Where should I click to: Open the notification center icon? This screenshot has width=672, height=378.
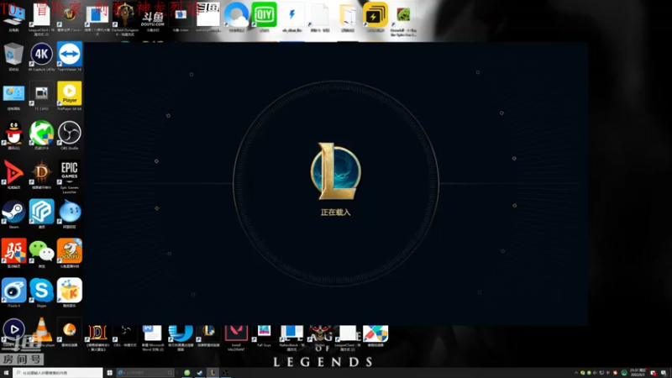coord(664,373)
